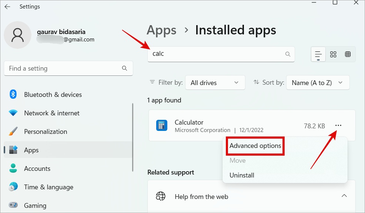Open Accounts settings page
The image size is (365, 213).
(37, 169)
